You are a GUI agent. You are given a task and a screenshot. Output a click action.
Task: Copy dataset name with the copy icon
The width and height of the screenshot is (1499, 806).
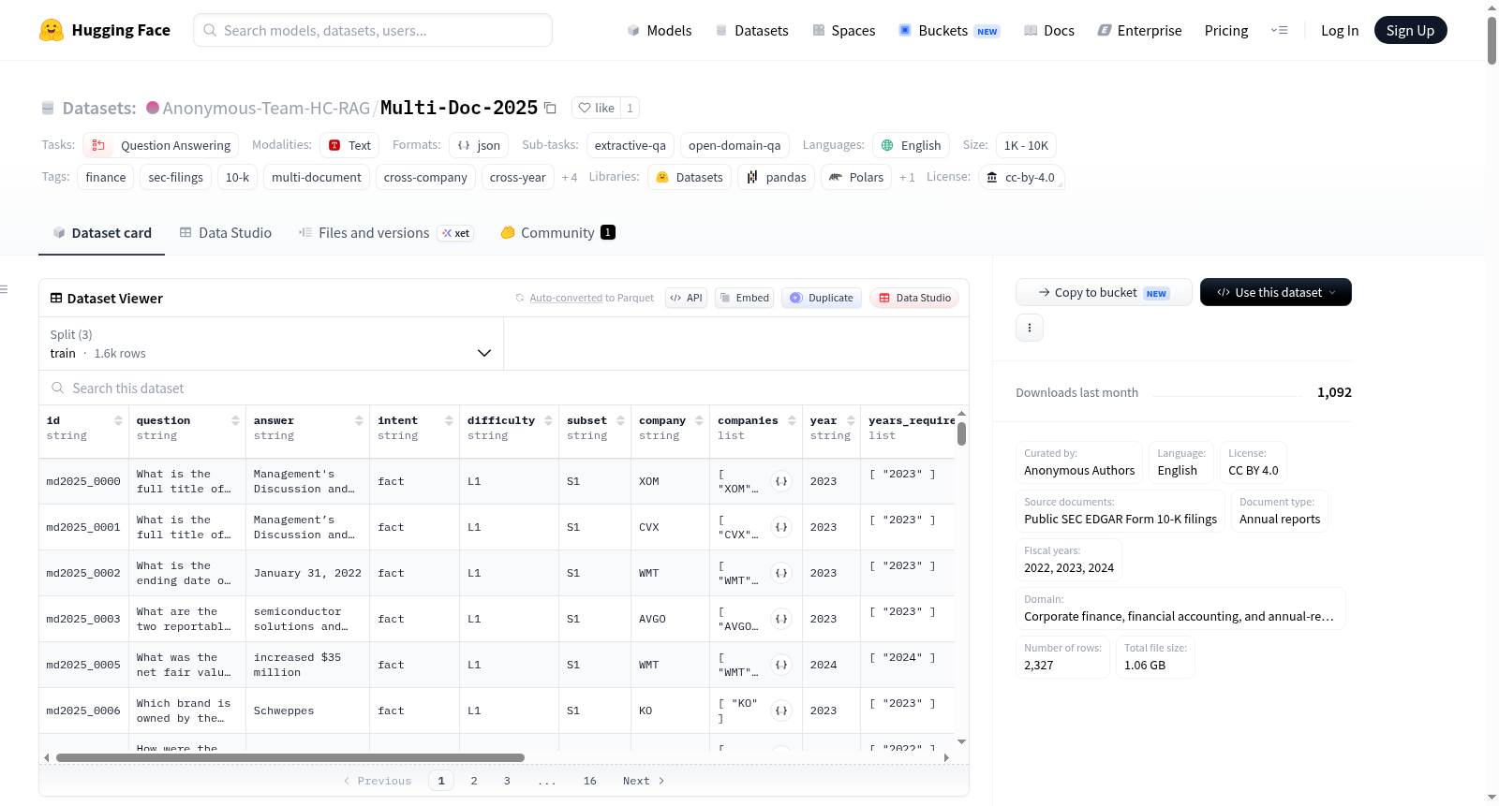[551, 108]
